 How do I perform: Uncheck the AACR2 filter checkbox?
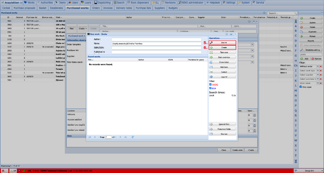tap(210, 85)
